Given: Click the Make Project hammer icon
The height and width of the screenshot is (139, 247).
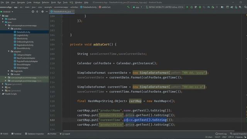Looking at the screenshot, I should 128,7.
